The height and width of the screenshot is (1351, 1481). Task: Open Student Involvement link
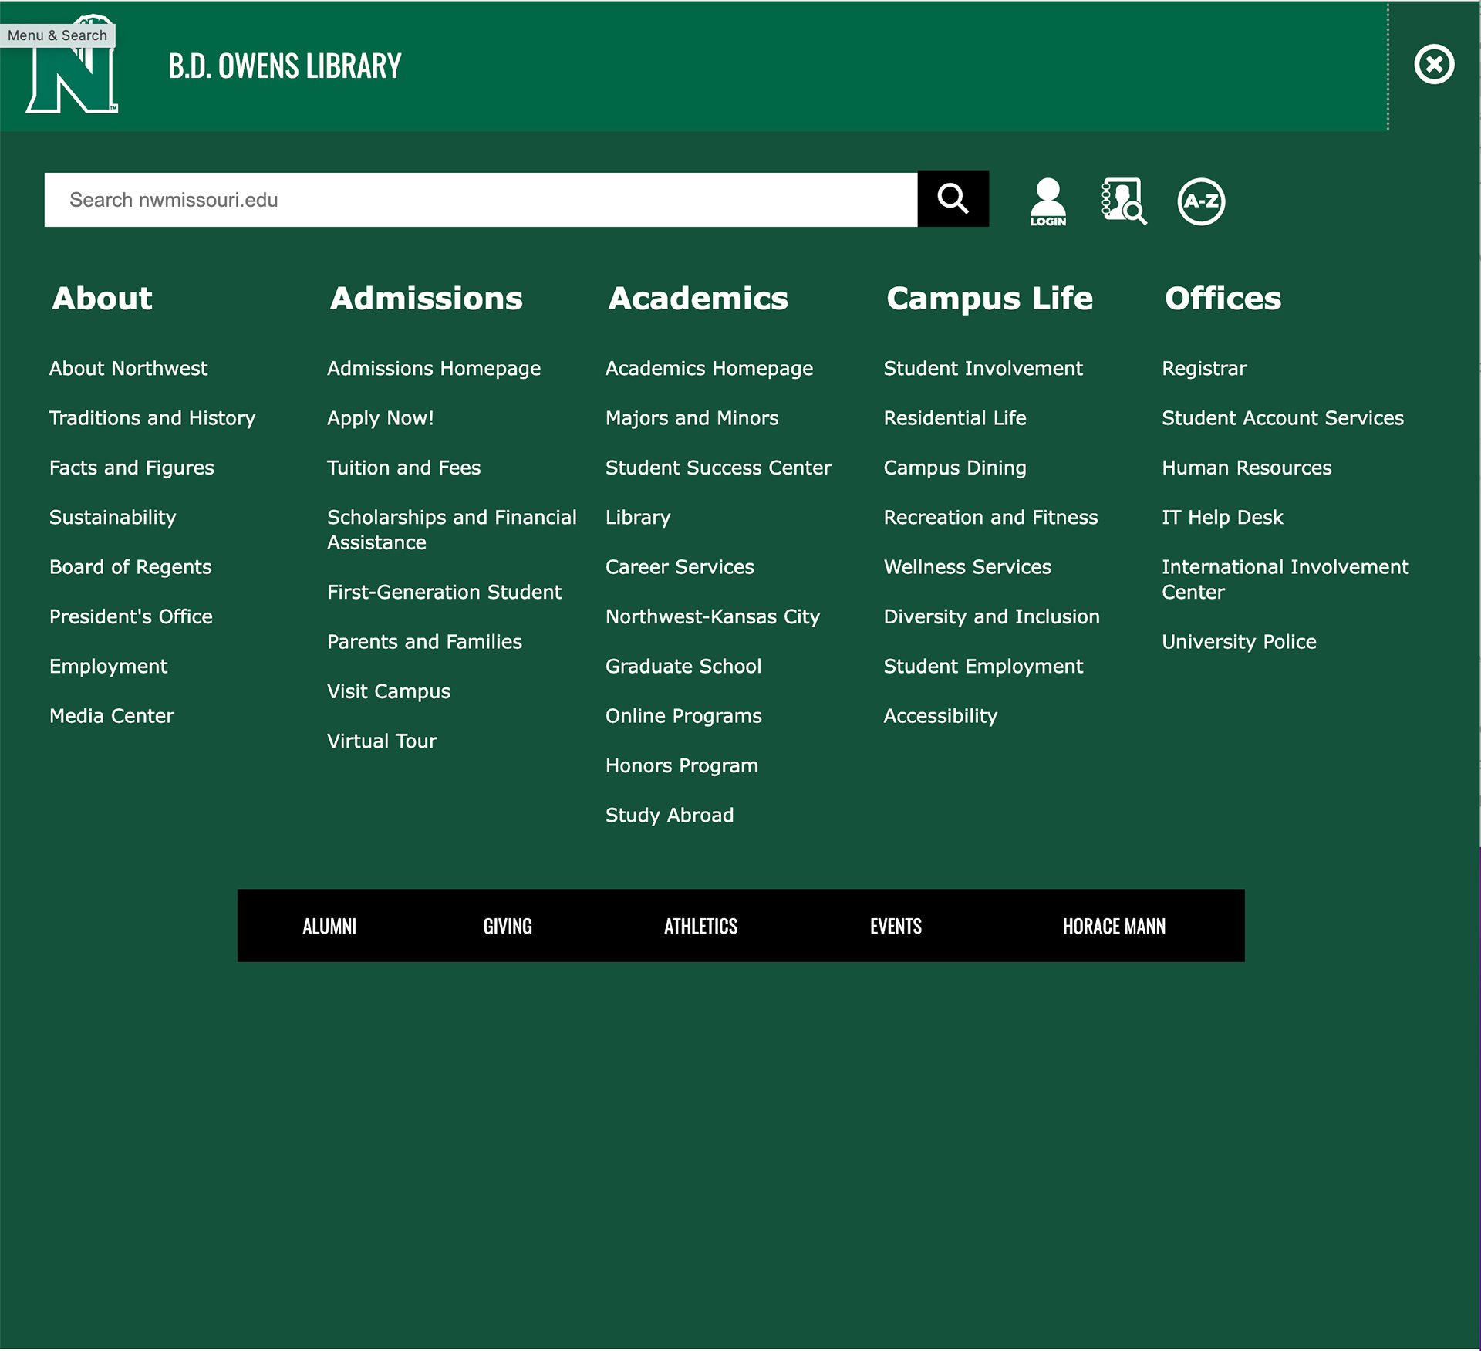pos(983,369)
